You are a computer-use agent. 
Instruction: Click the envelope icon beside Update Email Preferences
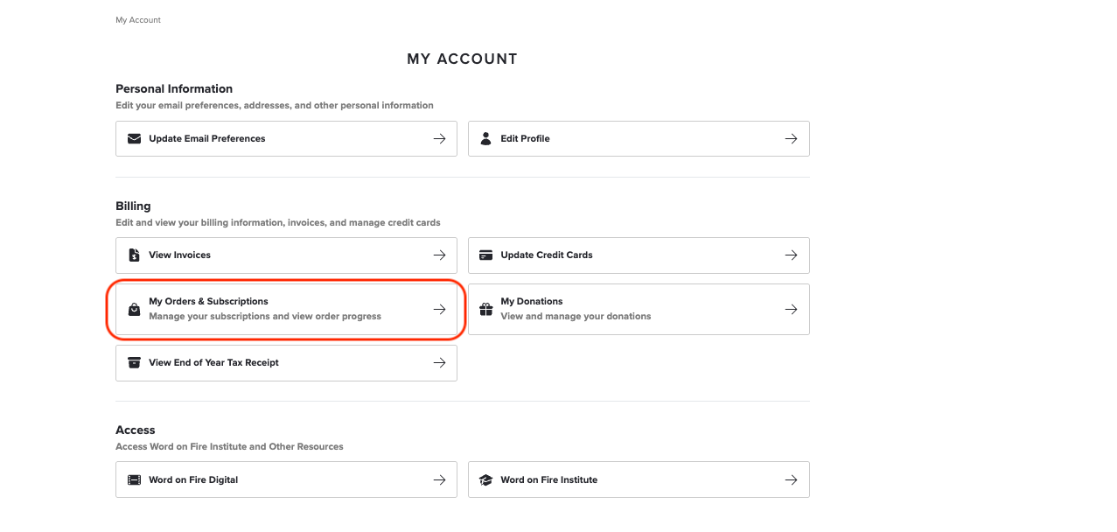tap(134, 138)
